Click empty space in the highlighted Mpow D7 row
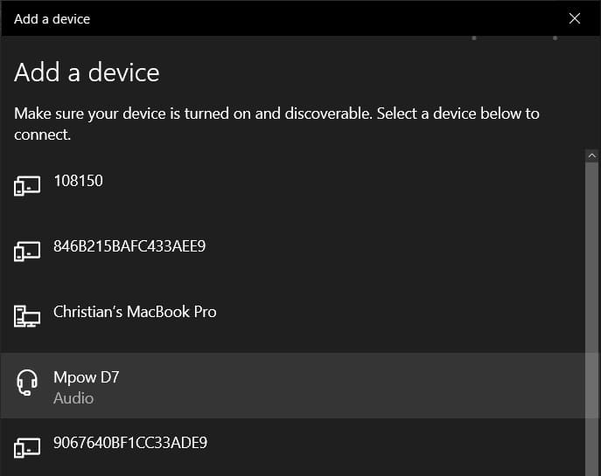The height and width of the screenshot is (476, 601). (345, 386)
